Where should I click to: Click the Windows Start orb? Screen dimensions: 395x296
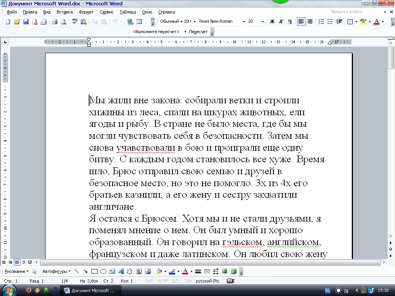pos(9,291)
